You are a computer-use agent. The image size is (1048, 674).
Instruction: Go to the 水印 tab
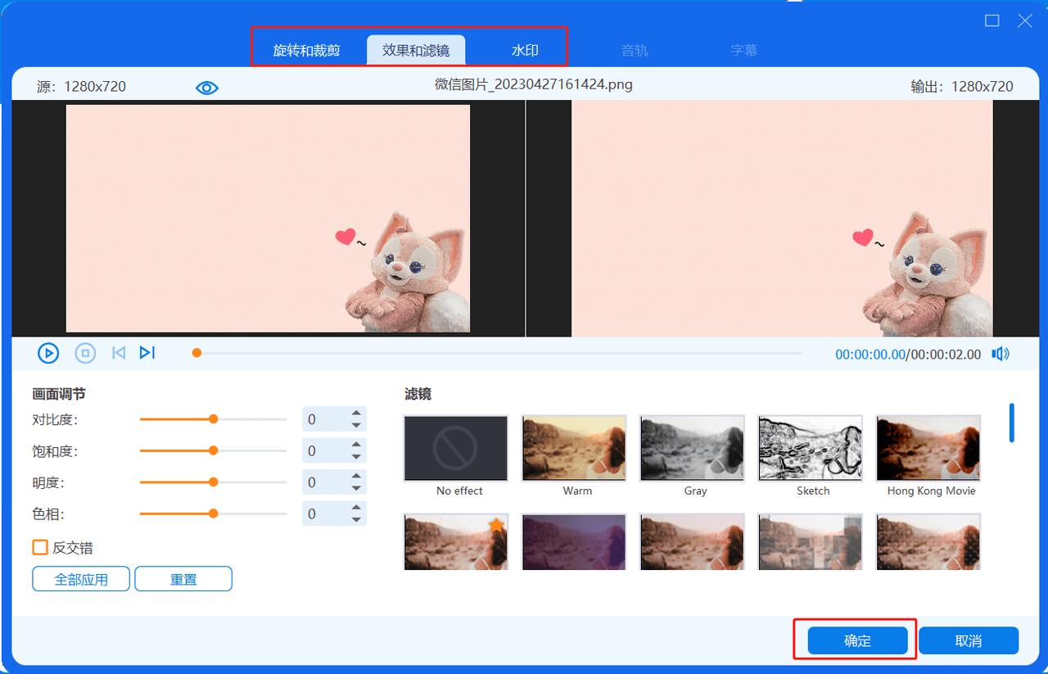tap(525, 50)
